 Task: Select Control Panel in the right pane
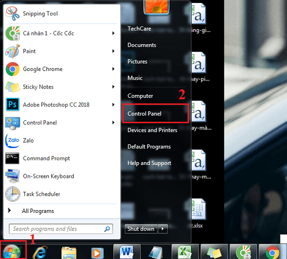pos(144,114)
